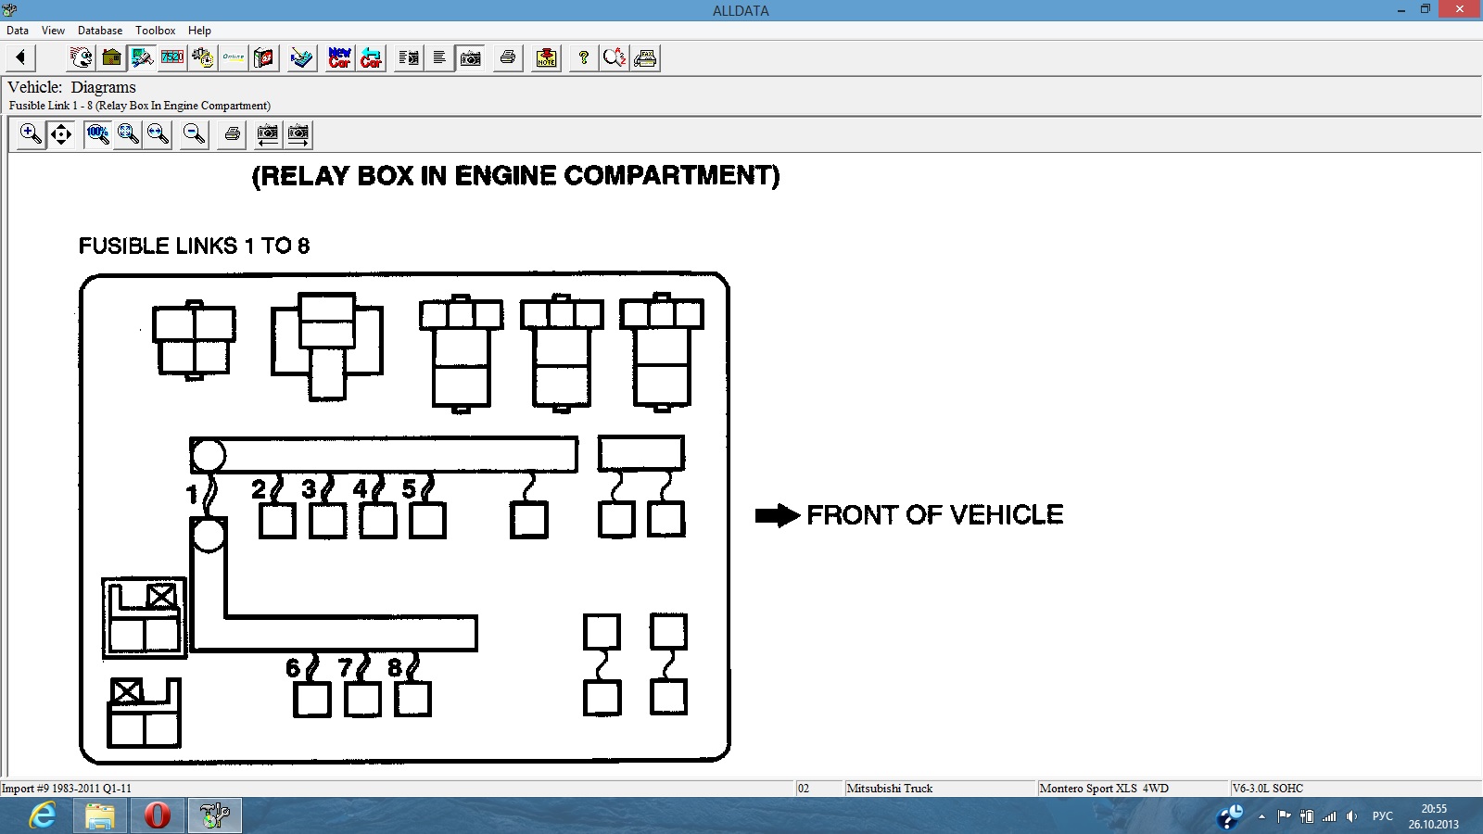Open the Database menu
Screen dimensions: 1483x834
(100, 31)
